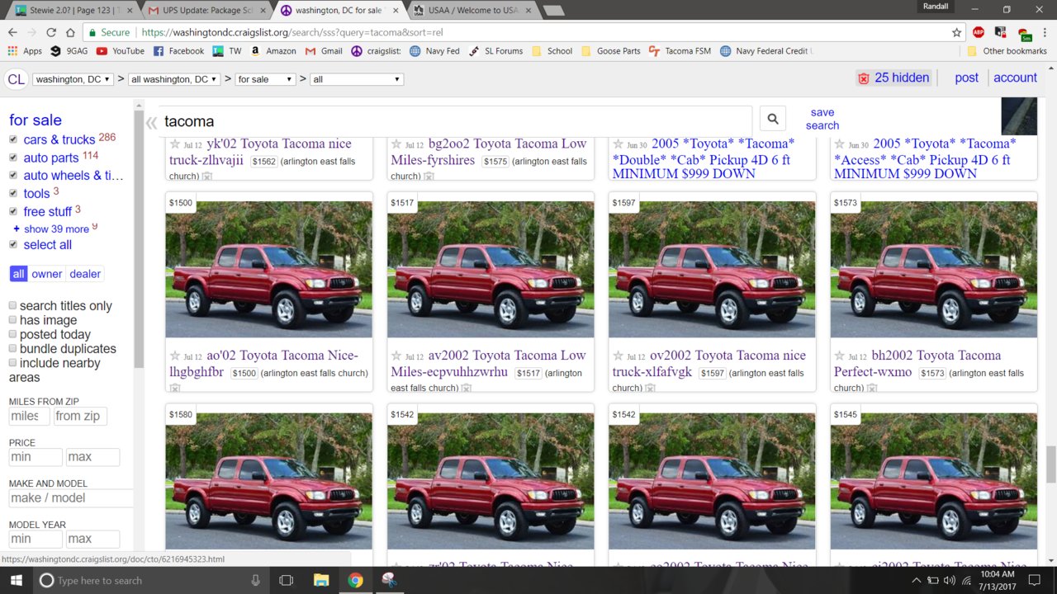The width and height of the screenshot is (1057, 594).
Task: Open the account link
Action: click(1015, 78)
